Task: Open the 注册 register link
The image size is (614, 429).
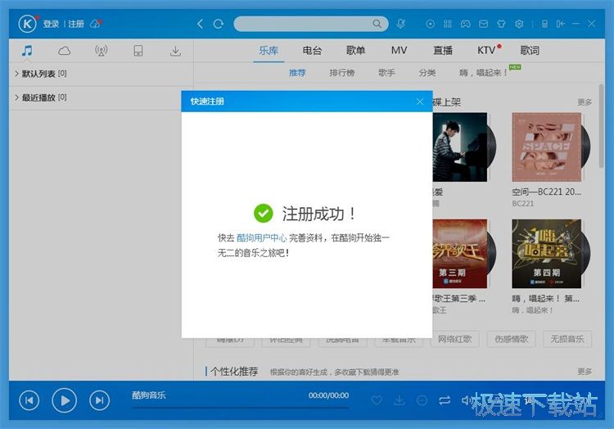Action: [76, 25]
